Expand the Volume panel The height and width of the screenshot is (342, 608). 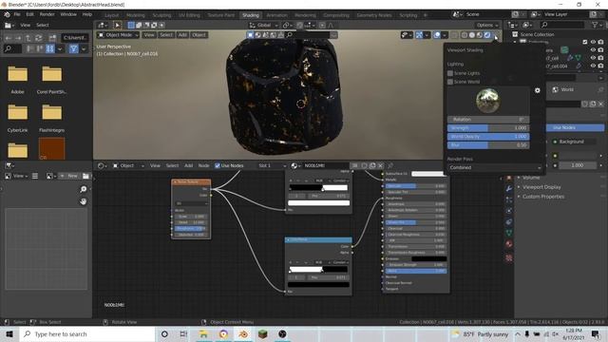point(531,178)
